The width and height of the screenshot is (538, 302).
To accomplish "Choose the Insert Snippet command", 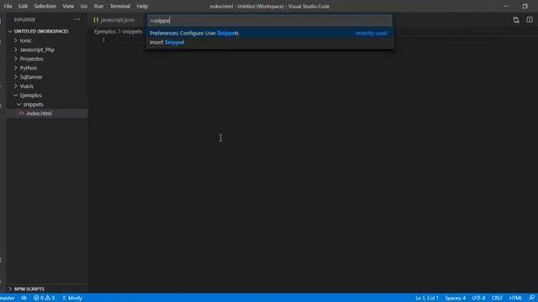I will (x=270, y=43).
